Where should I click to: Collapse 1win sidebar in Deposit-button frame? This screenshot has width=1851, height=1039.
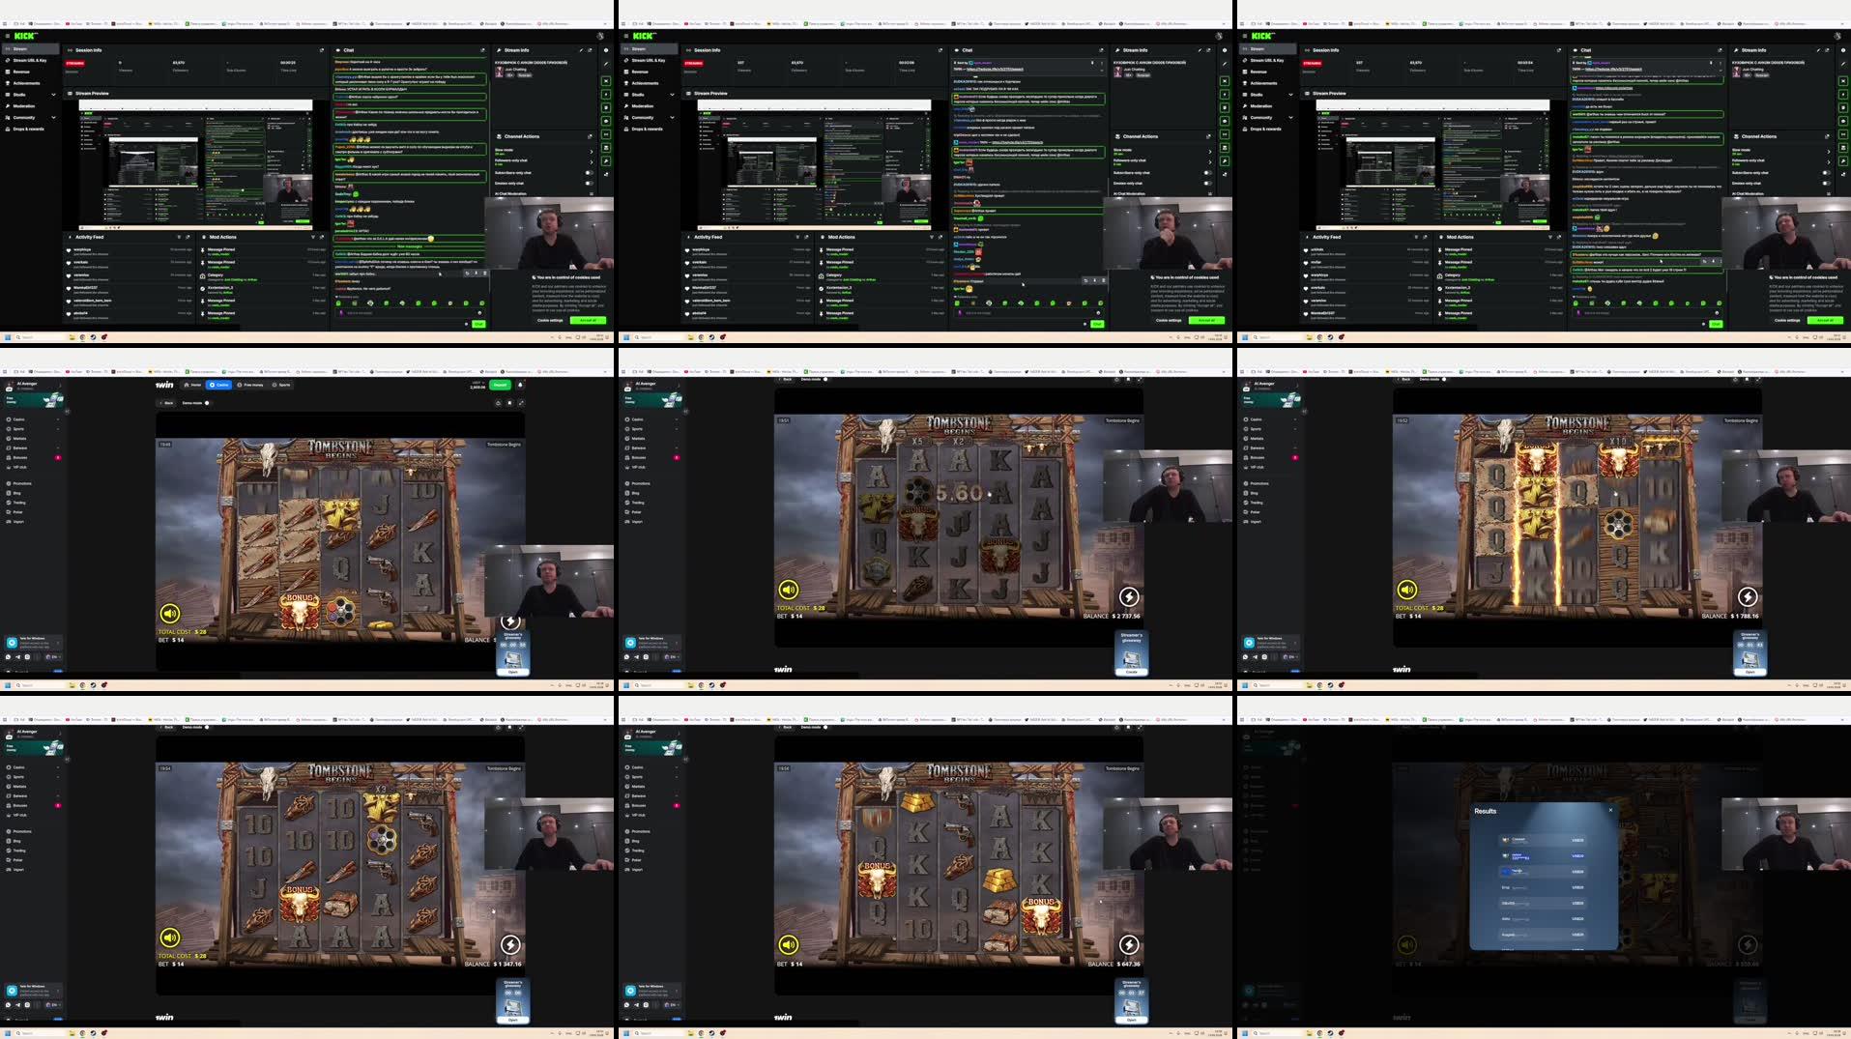(x=67, y=412)
